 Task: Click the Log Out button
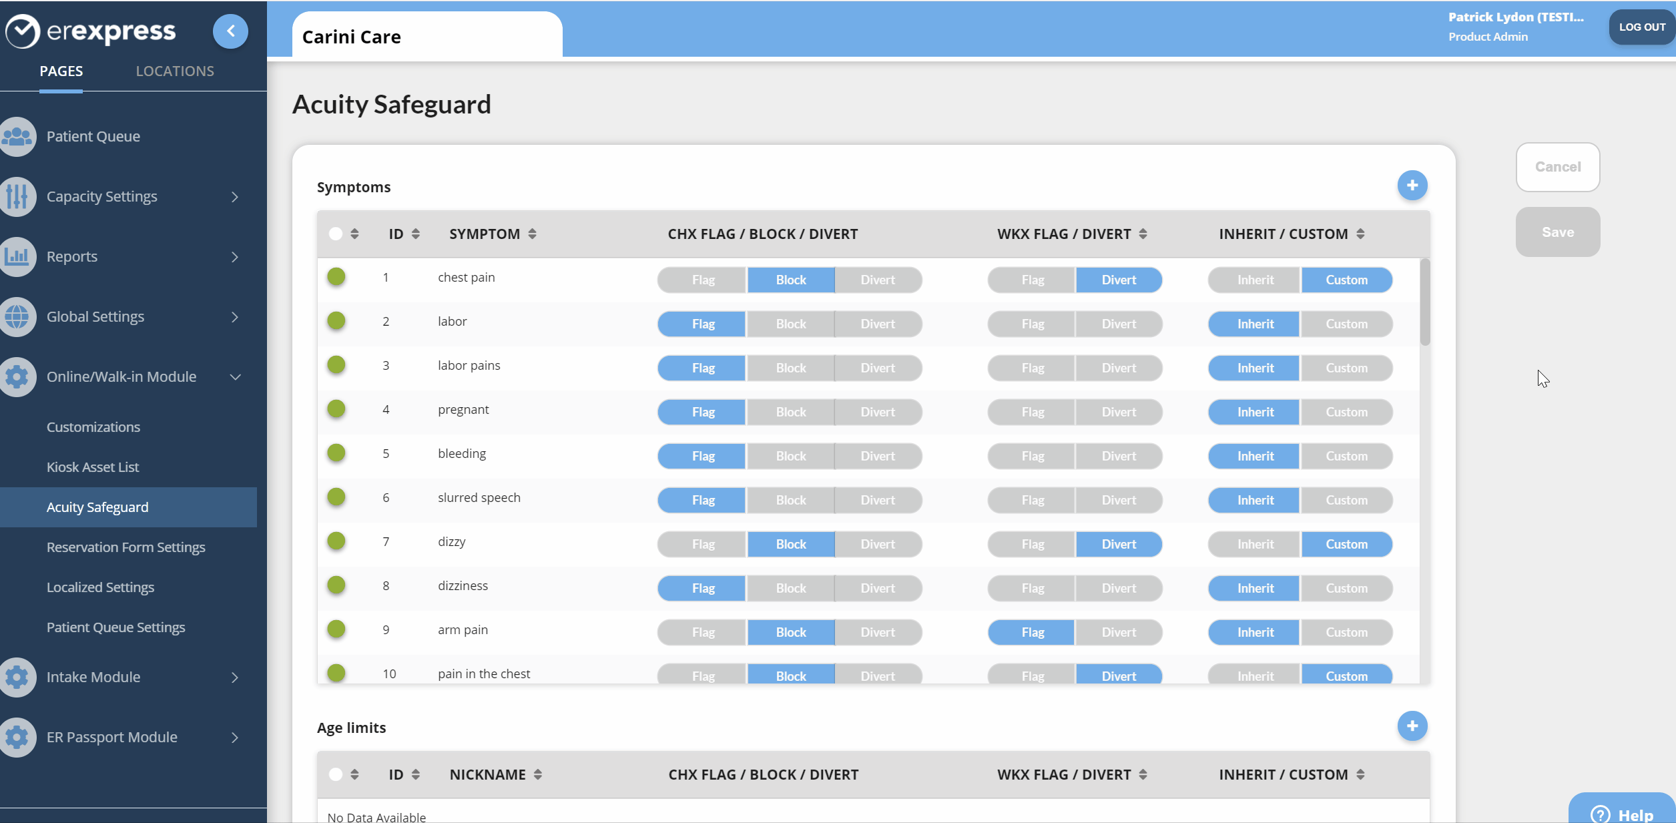1641,27
